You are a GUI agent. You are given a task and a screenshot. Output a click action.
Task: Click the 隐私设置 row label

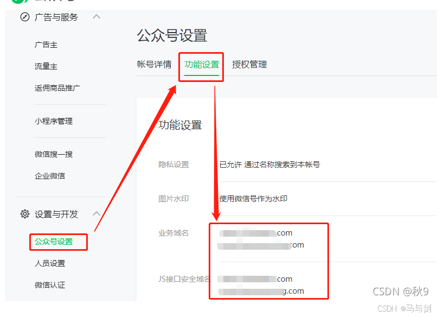tap(174, 164)
